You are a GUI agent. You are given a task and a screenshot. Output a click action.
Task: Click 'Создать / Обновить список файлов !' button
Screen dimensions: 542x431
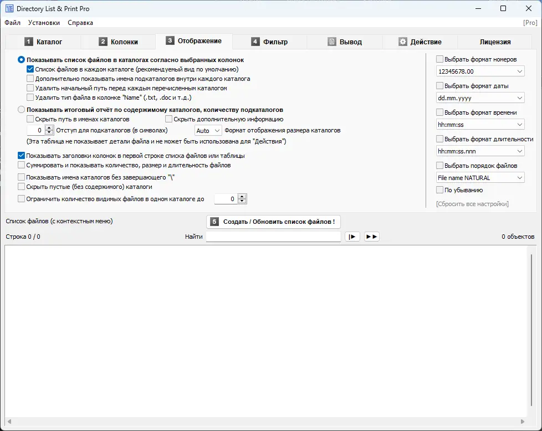click(x=273, y=222)
